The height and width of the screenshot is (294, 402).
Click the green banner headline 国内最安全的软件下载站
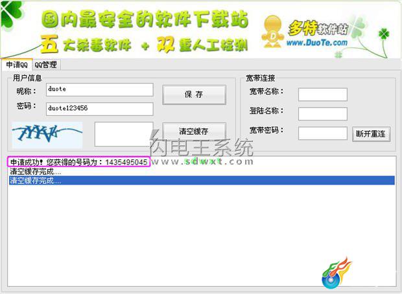(x=145, y=19)
